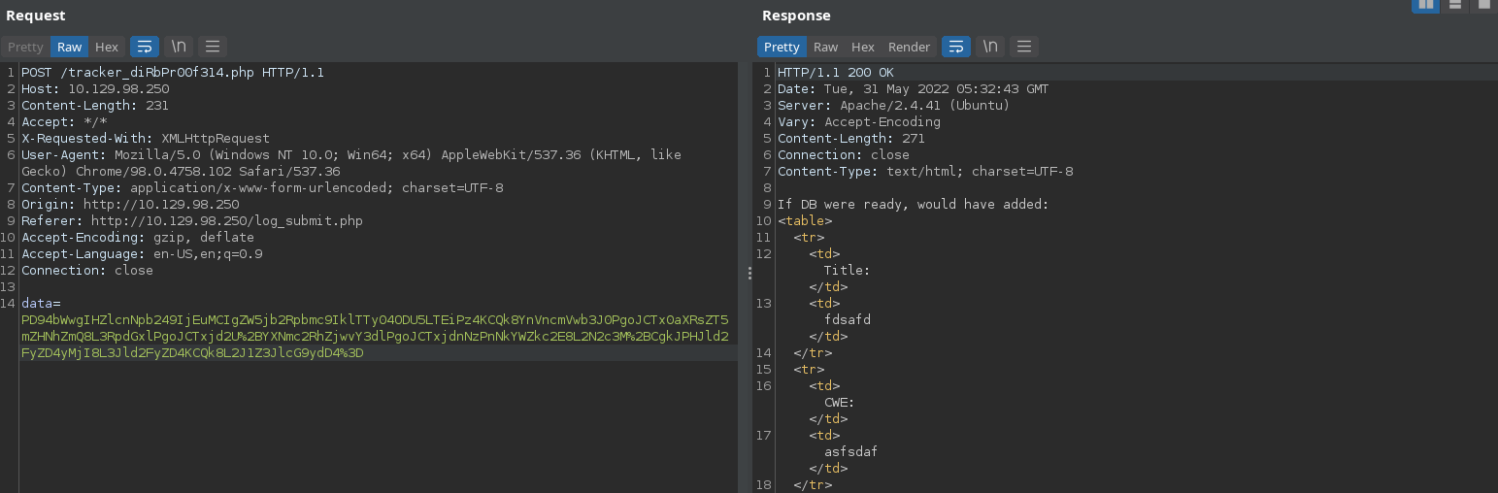Switch Response view to Raw tab
The height and width of the screenshot is (493, 1498).
(x=826, y=47)
